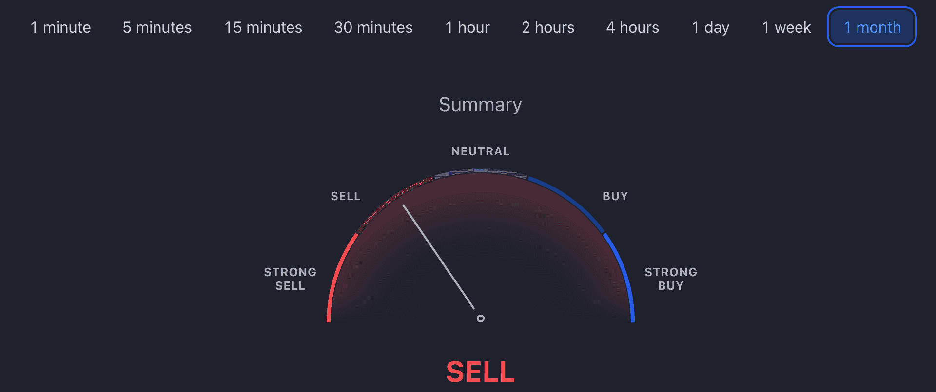Select the 1 minute timeframe tab
936x392 pixels.
click(x=60, y=27)
